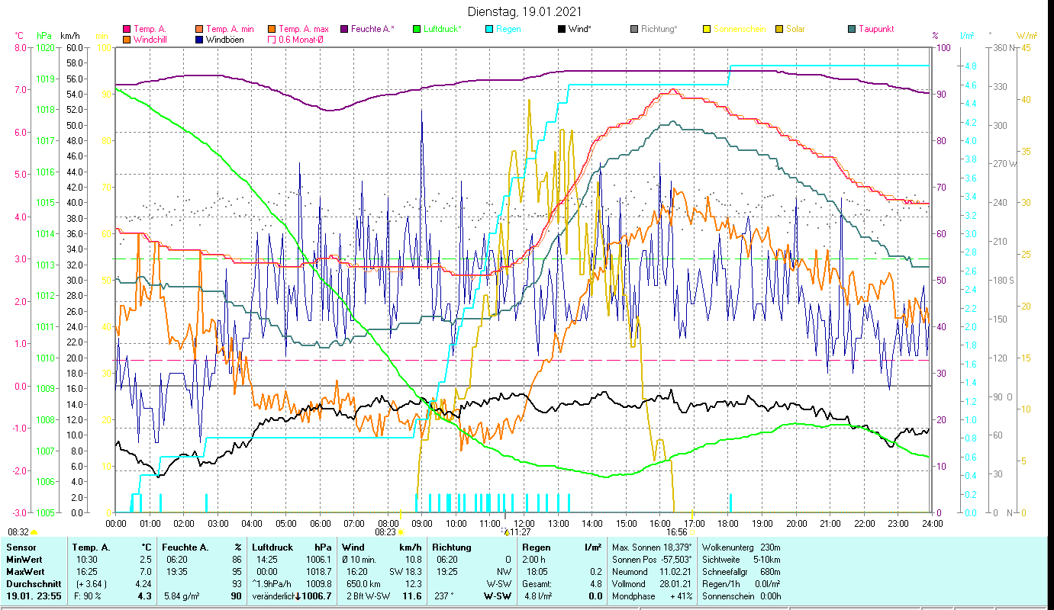Click the black Wind legend square
This screenshot has height=610, width=1054.
(562, 30)
